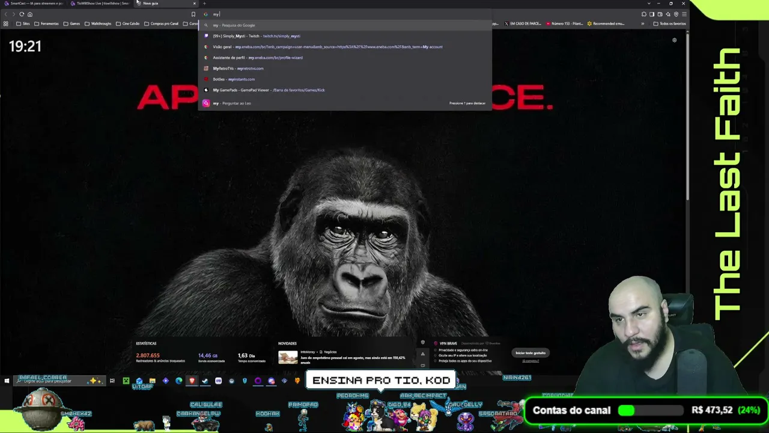This screenshot has height=433, width=769.
Task: Navigate back in browser history
Action: (x=6, y=14)
